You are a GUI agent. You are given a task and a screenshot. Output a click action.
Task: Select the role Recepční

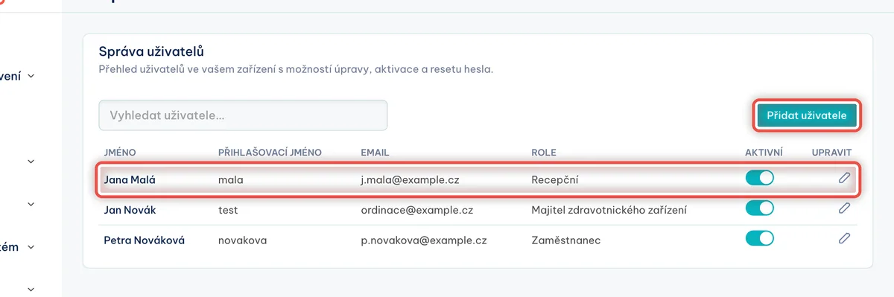[x=555, y=179]
